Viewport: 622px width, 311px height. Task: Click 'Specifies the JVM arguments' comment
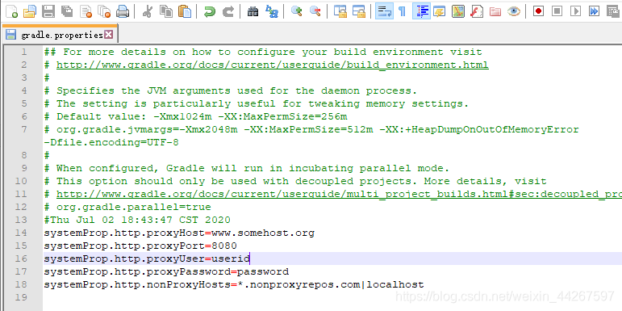click(x=231, y=91)
